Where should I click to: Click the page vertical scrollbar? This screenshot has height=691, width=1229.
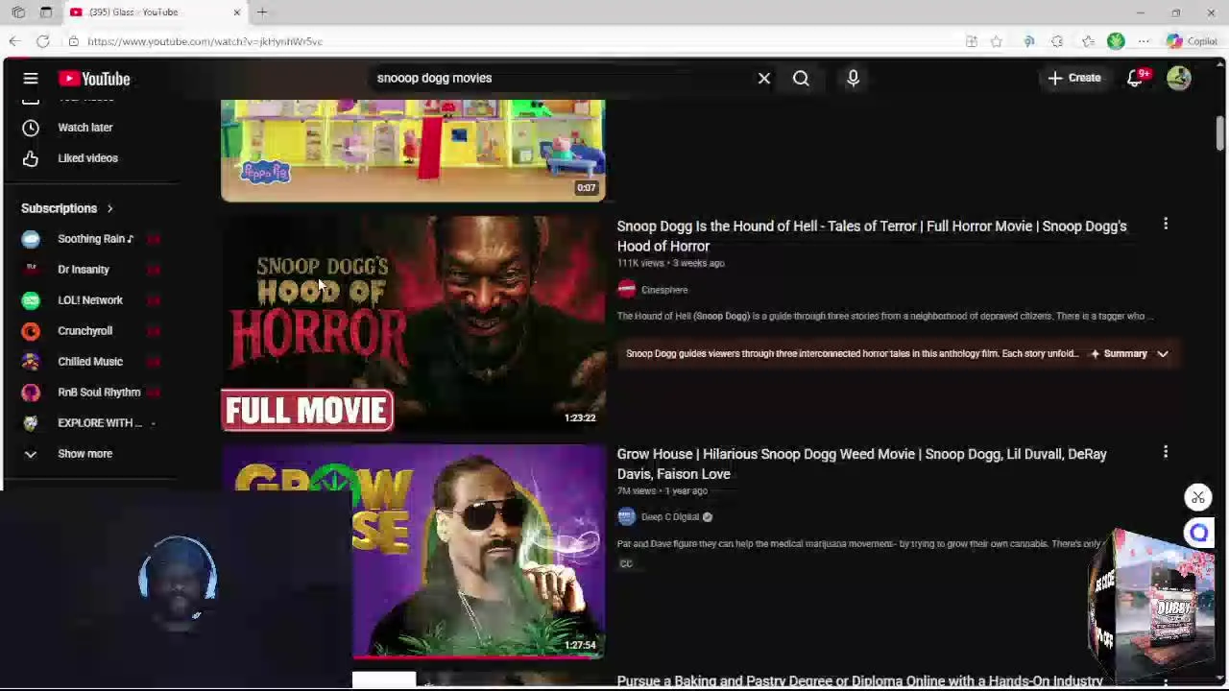point(1220,134)
